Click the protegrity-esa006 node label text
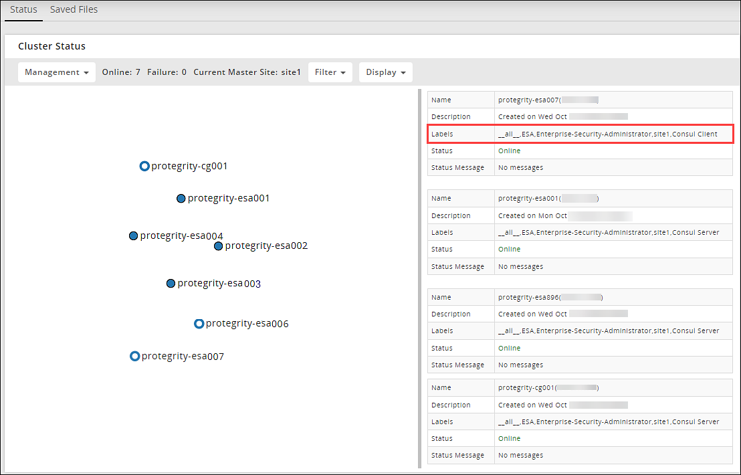Viewport: 741px width, 475px height. coord(247,324)
